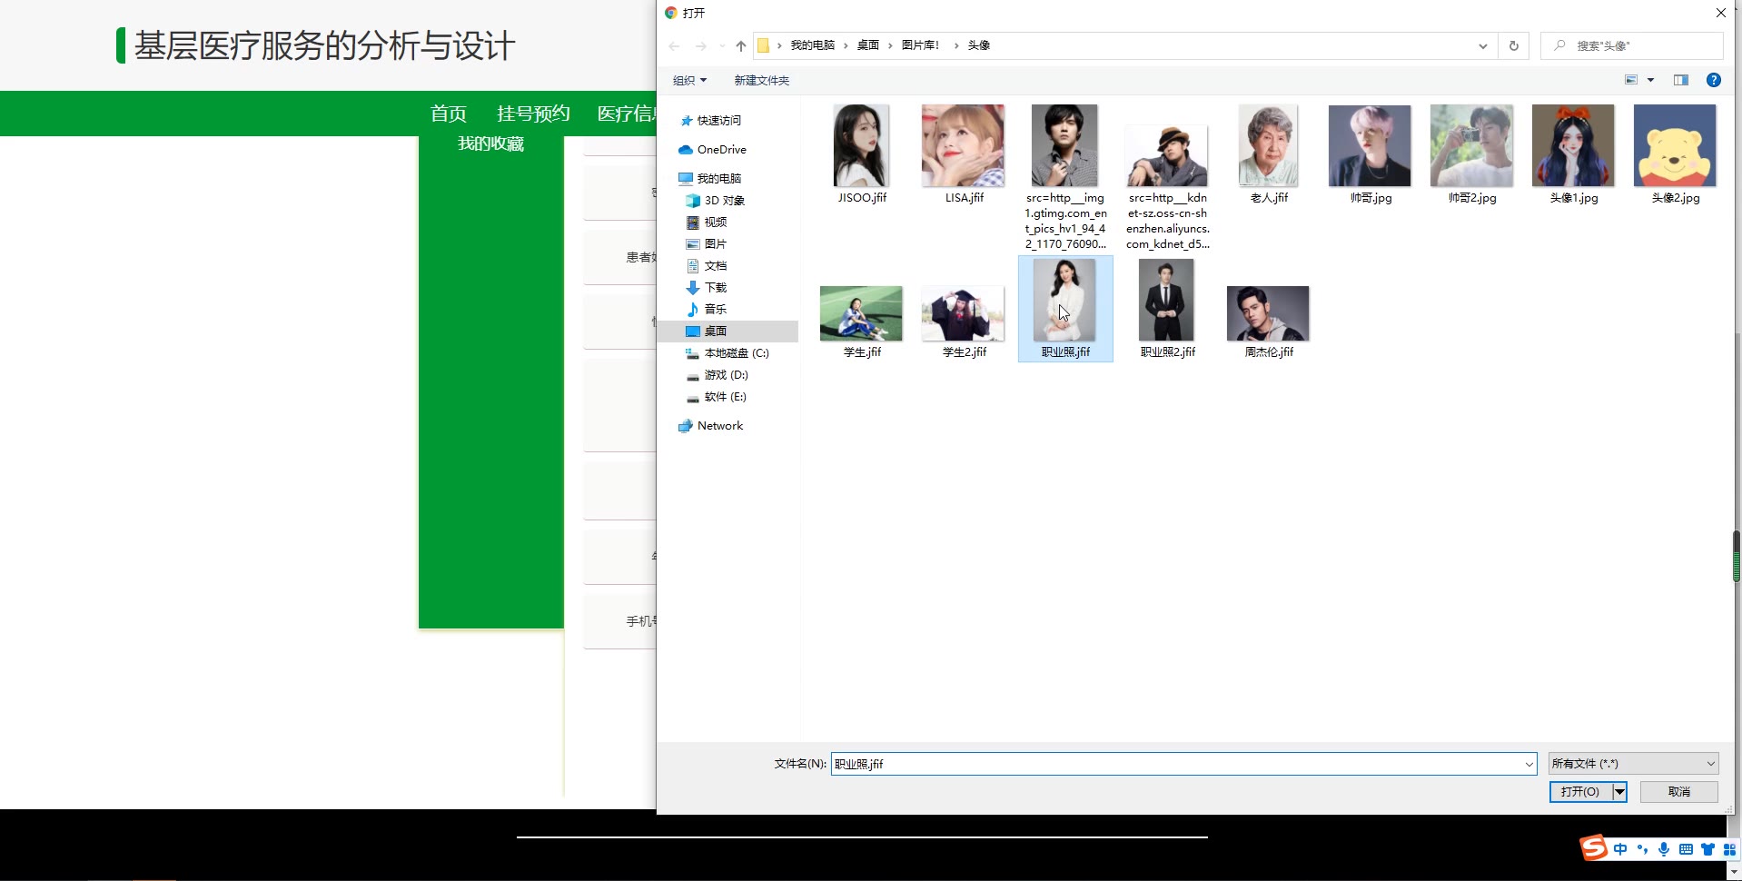
Task: Click the 打开(O) button
Action: pyautogui.click(x=1580, y=792)
